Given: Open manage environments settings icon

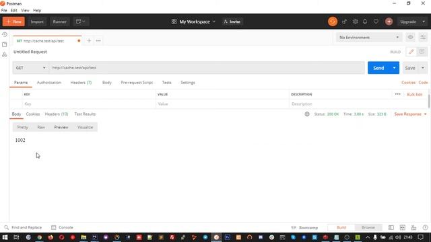Looking at the screenshot, I should tap(423, 38).
